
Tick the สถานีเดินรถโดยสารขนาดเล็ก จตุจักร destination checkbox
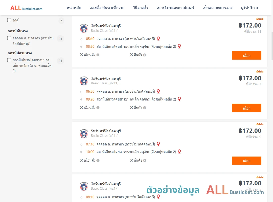(9, 60)
